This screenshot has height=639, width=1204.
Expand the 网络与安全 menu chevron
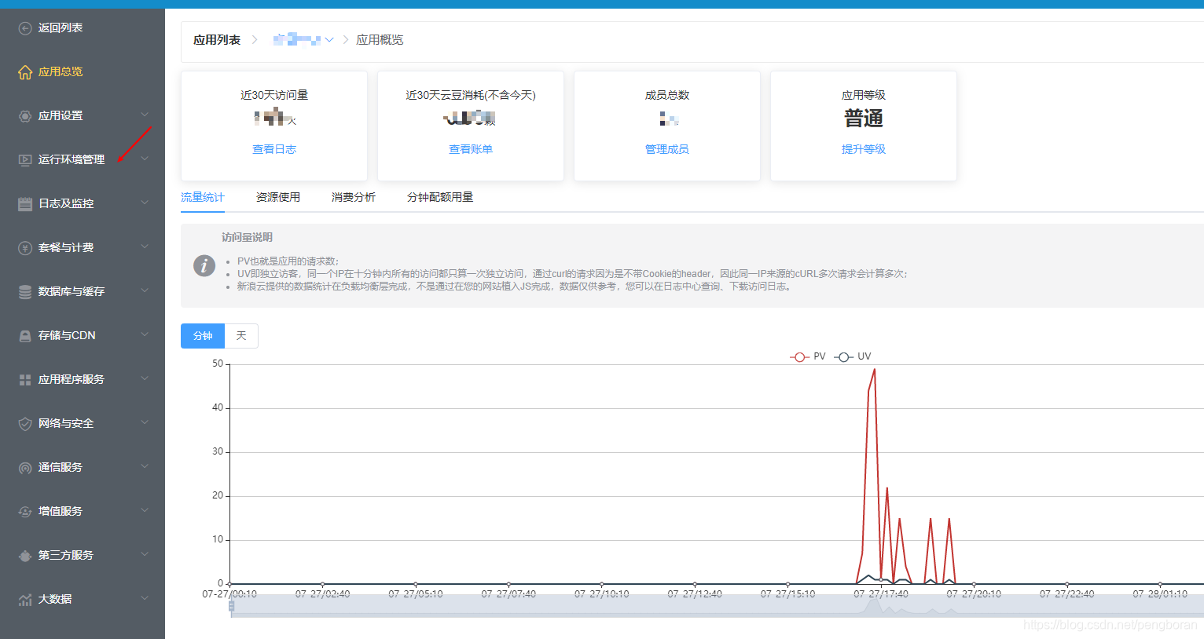coord(145,422)
